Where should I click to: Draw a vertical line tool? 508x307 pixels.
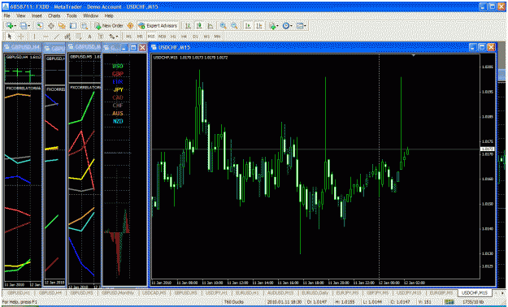coord(34,37)
